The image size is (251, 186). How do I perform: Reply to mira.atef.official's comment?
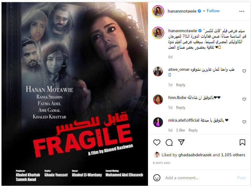(193, 130)
